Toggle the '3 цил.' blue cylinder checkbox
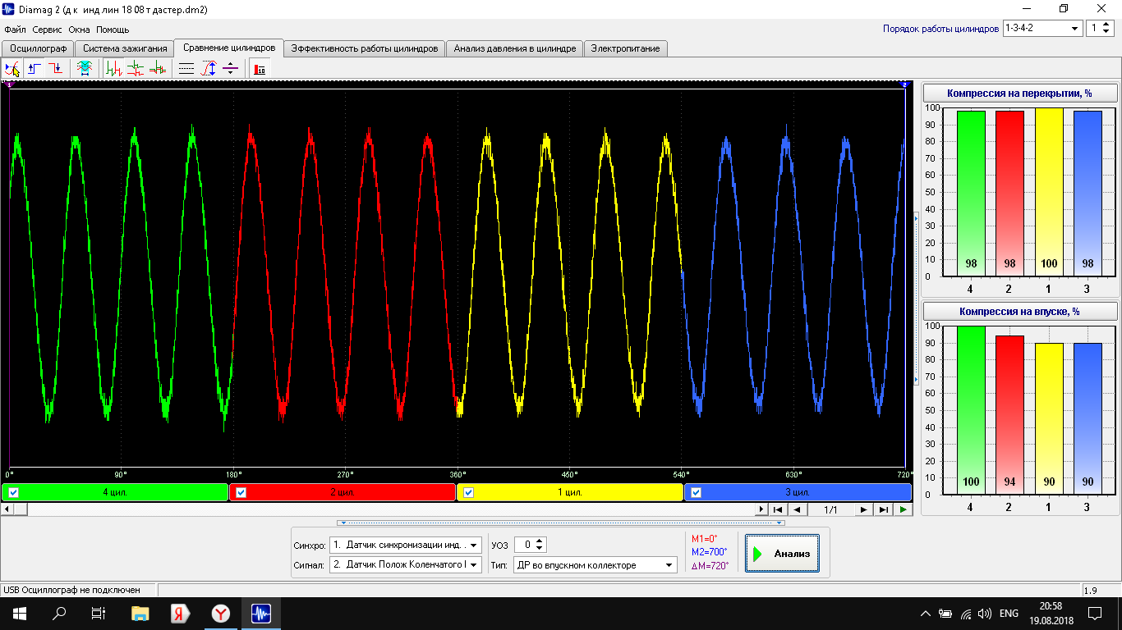The height and width of the screenshot is (630, 1122). coord(696,492)
